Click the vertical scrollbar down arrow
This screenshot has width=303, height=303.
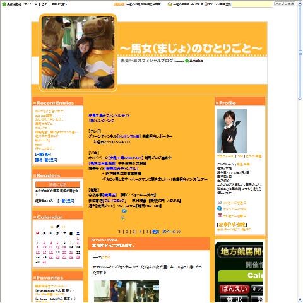point(300,300)
